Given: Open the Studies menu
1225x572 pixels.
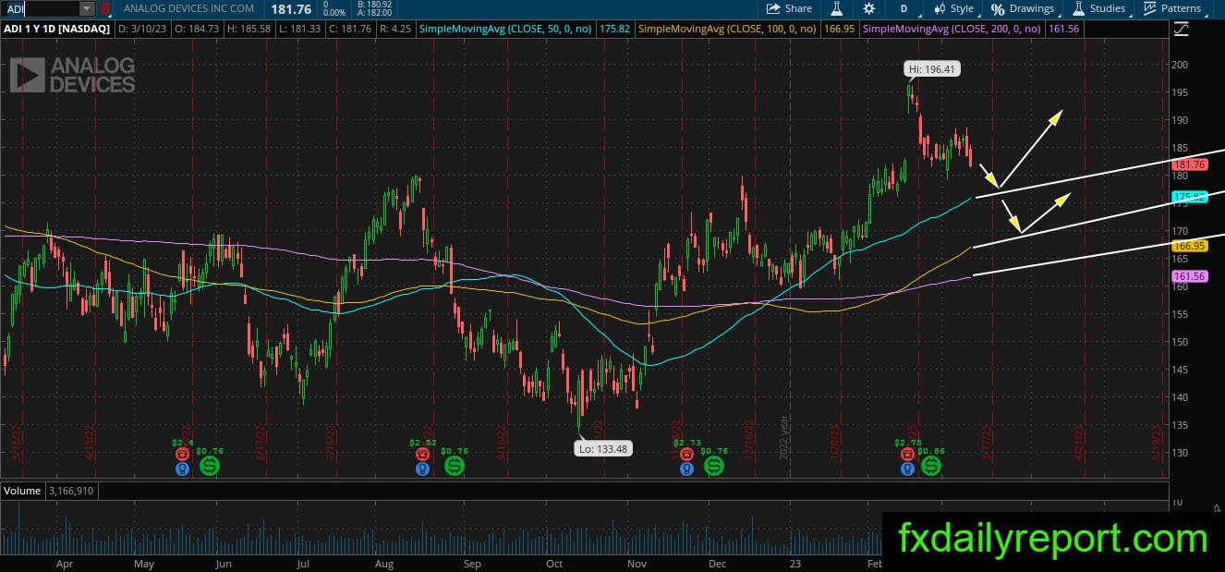Looking at the screenshot, I should 1098,8.
